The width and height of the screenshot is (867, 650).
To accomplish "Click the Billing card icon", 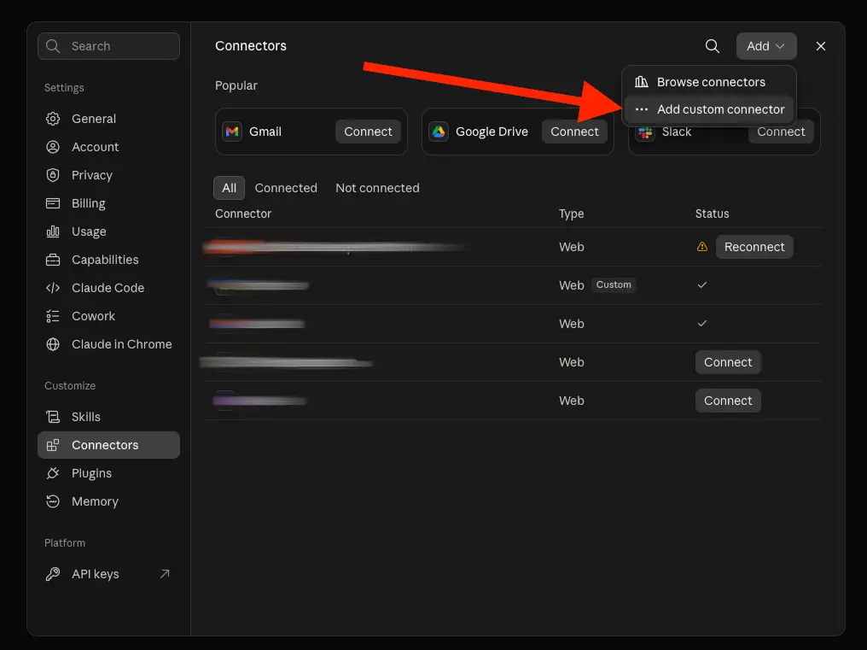I will click(53, 203).
